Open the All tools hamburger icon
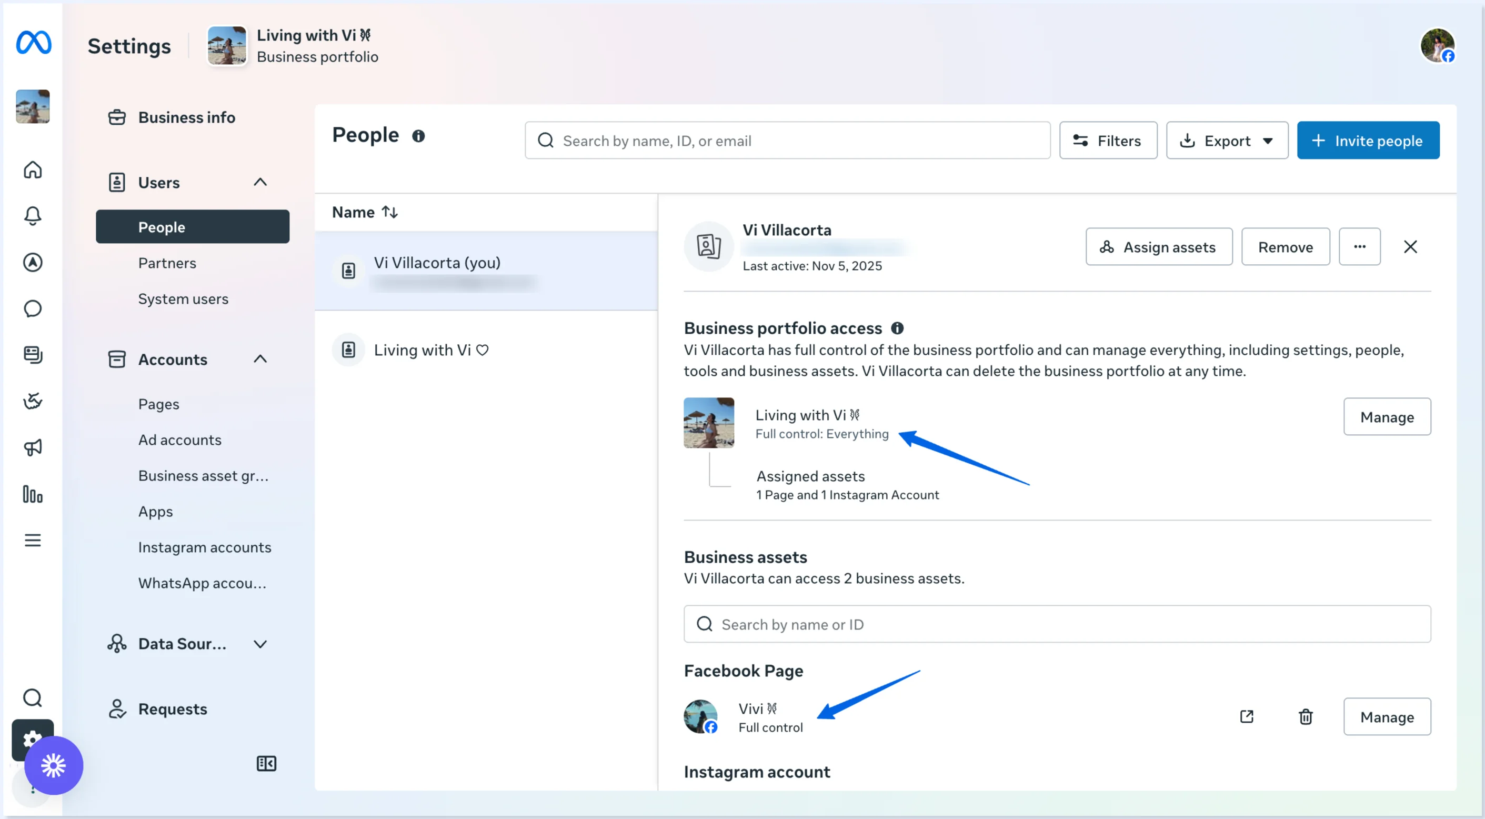Image resolution: width=1485 pixels, height=819 pixels. [x=32, y=541]
